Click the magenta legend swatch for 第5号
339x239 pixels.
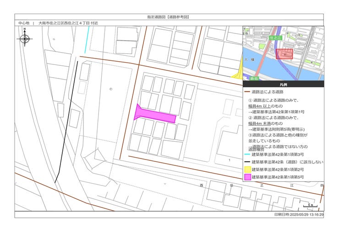(x=247, y=177)
